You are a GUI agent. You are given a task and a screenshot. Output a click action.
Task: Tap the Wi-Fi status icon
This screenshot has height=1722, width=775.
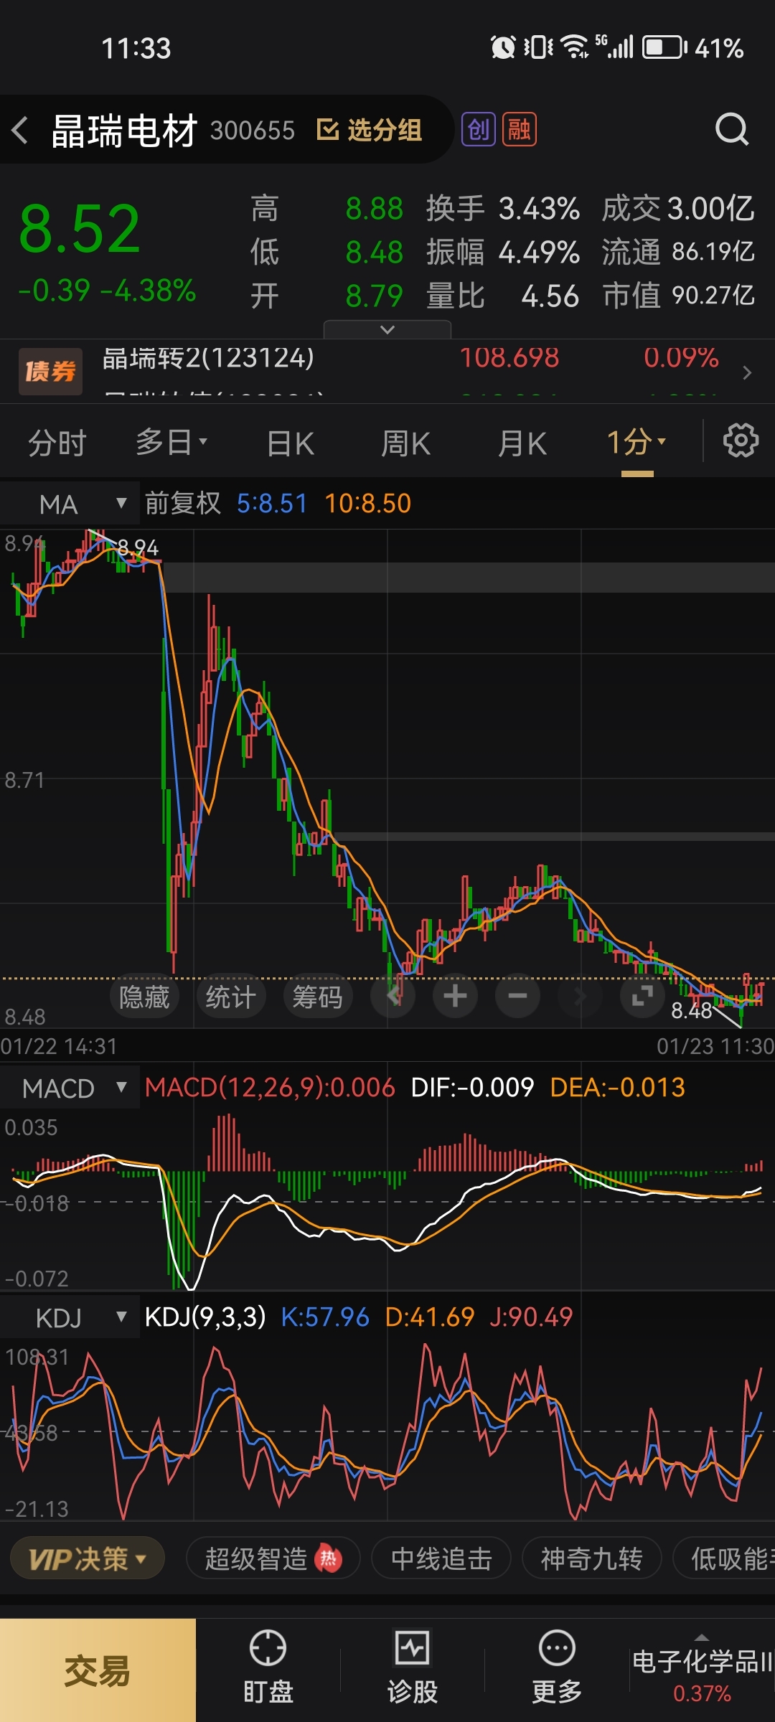pos(576,46)
